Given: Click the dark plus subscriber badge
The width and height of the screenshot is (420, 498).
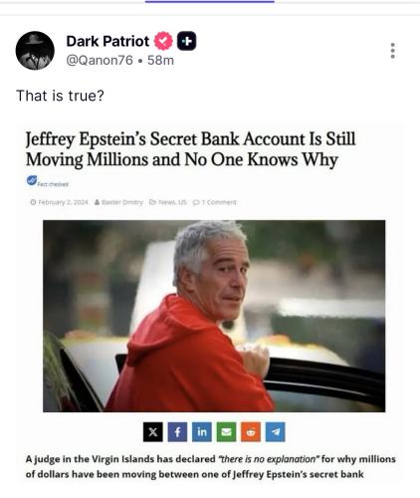Looking at the screenshot, I should click(x=186, y=41).
